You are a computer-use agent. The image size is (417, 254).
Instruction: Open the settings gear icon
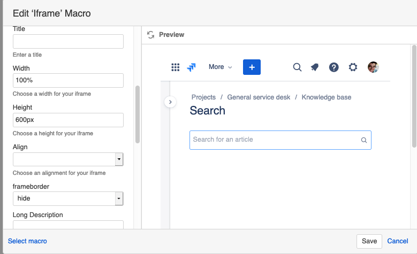[x=353, y=67]
